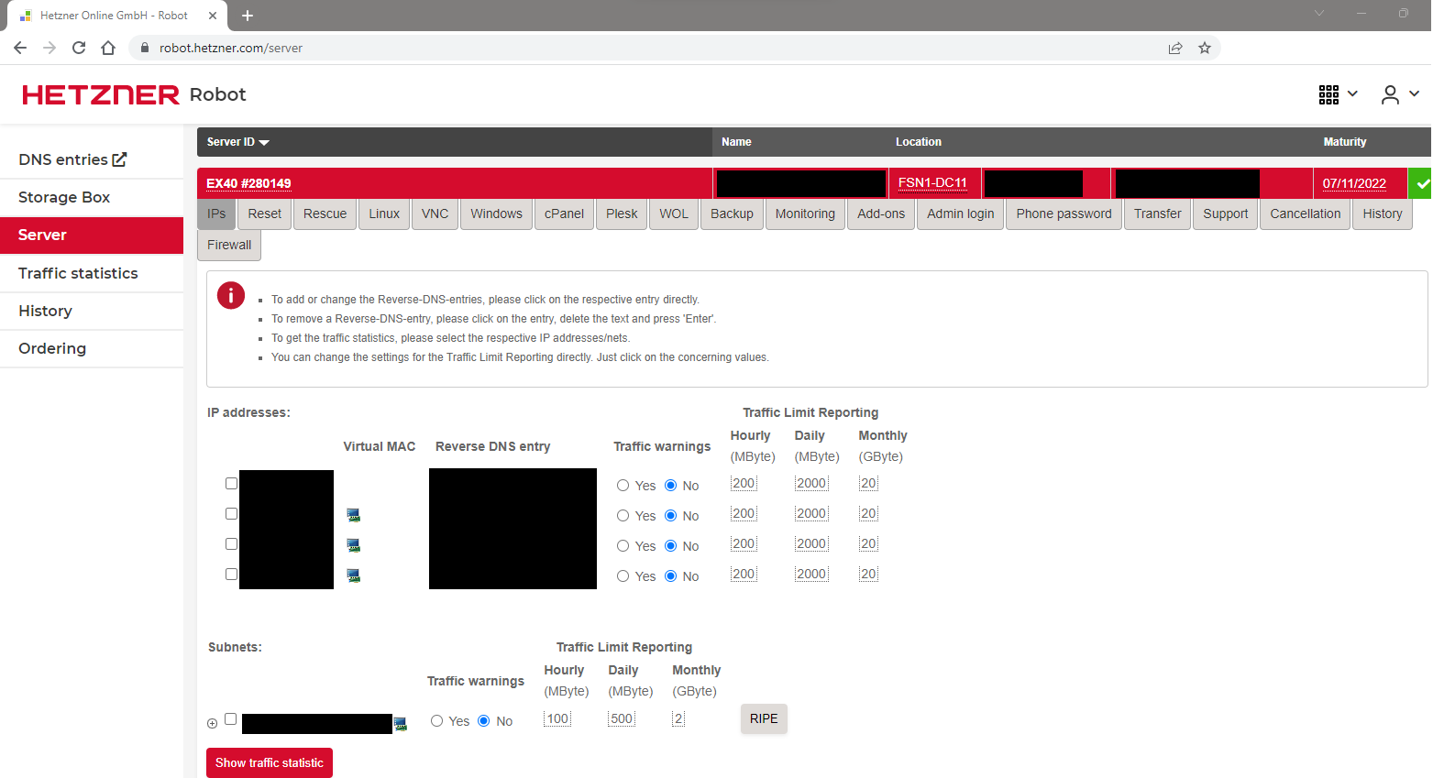
Task: Select Yes traffic warnings for subnet
Action: click(436, 721)
